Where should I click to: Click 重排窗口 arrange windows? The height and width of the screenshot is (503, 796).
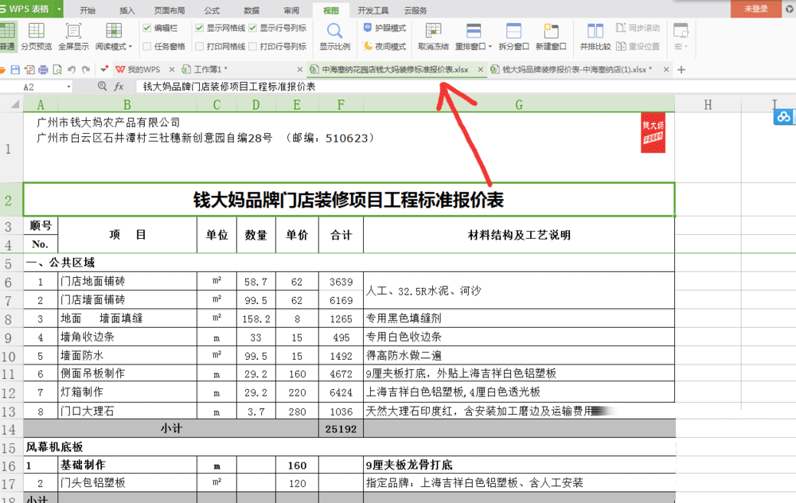pyautogui.click(x=473, y=37)
